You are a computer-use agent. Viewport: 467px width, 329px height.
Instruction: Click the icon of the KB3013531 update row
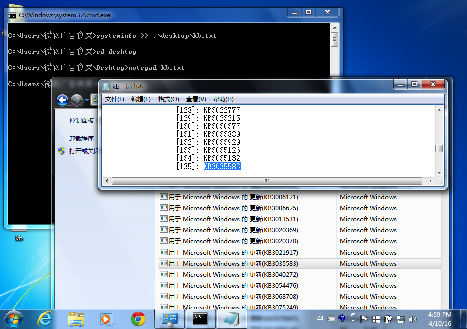click(163, 219)
